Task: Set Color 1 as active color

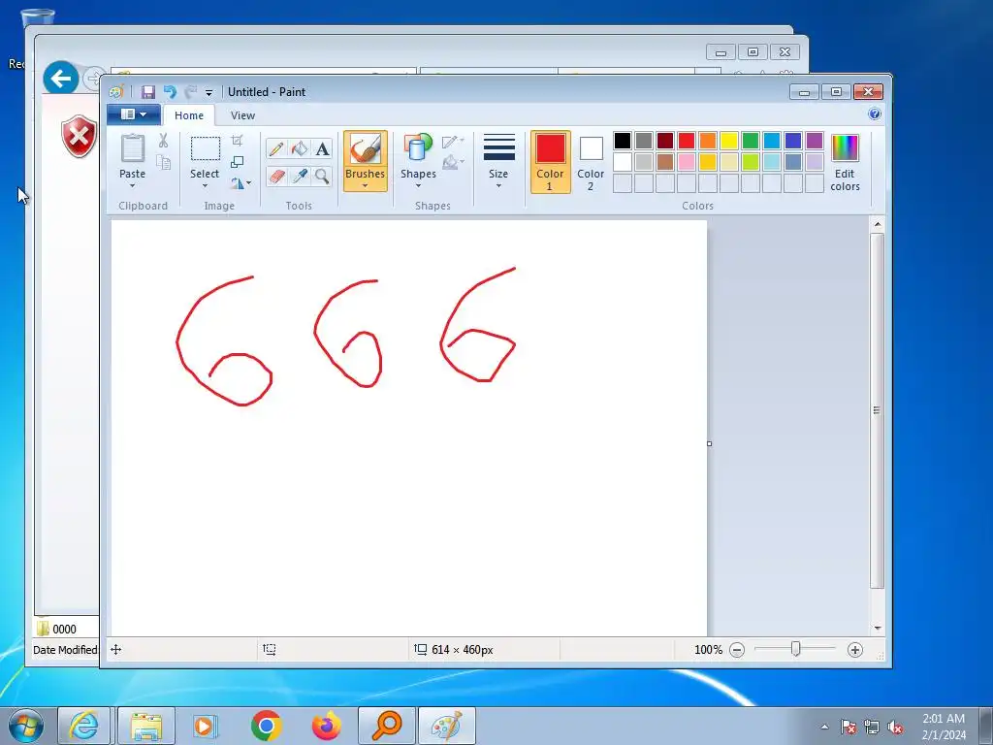Action: pyautogui.click(x=551, y=162)
